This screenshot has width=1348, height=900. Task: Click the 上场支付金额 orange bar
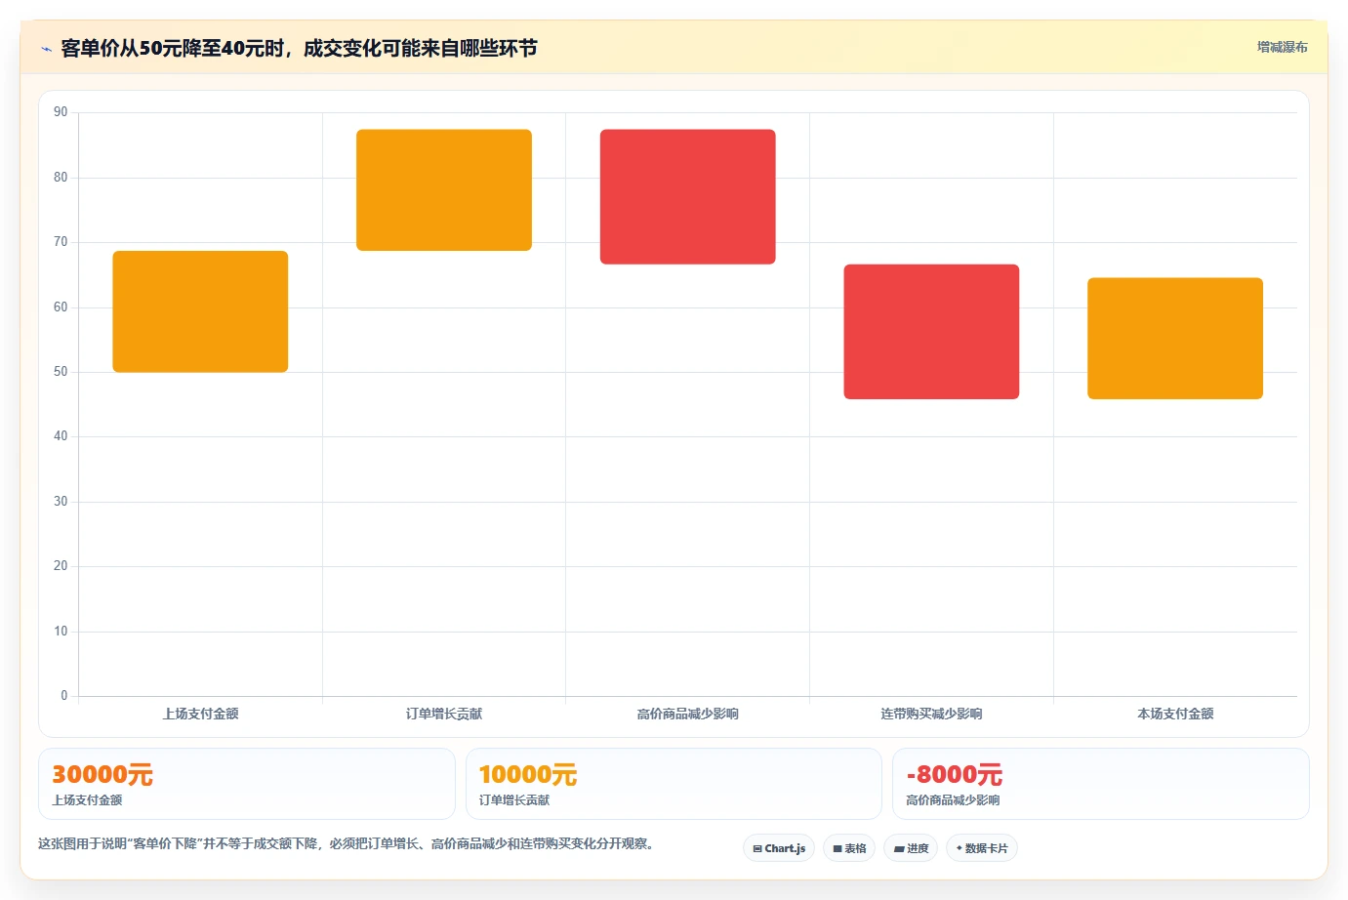[200, 311]
